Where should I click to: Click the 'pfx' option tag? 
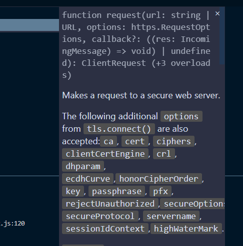(x=160, y=191)
